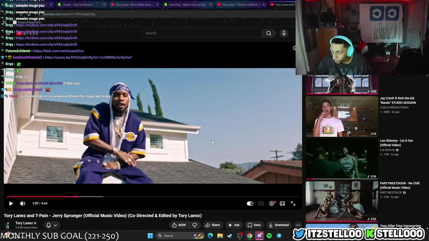
Task: Open the YouTube hamburger guide menu
Action: pos(8,33)
